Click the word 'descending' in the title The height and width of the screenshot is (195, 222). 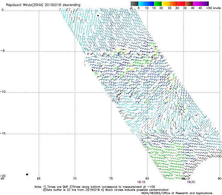pyautogui.click(x=71, y=5)
